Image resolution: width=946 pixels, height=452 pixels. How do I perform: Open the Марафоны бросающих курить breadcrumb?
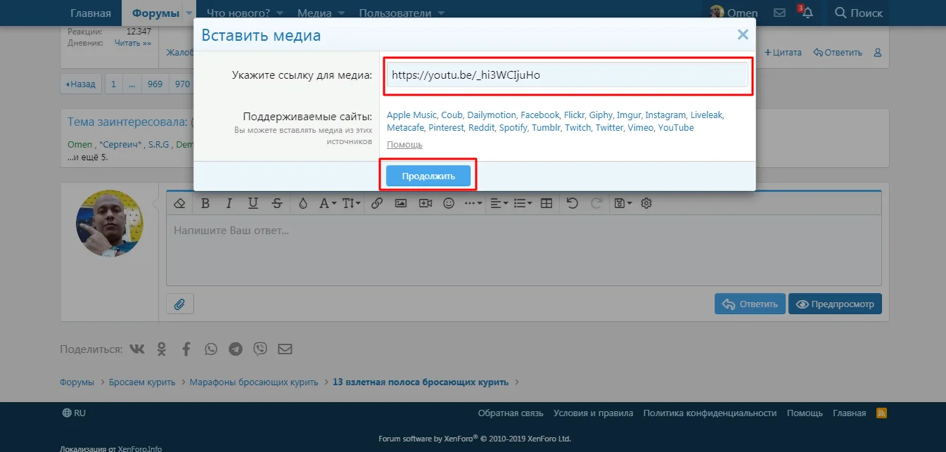[254, 382]
